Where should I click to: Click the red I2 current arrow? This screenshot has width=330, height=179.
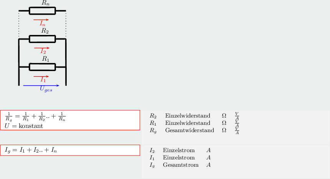42,48
